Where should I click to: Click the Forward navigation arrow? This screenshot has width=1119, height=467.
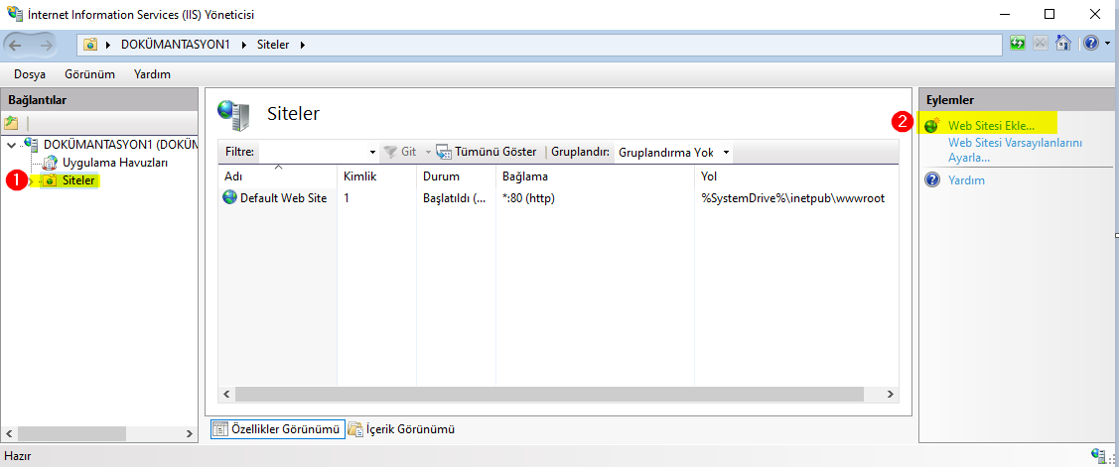(47, 45)
